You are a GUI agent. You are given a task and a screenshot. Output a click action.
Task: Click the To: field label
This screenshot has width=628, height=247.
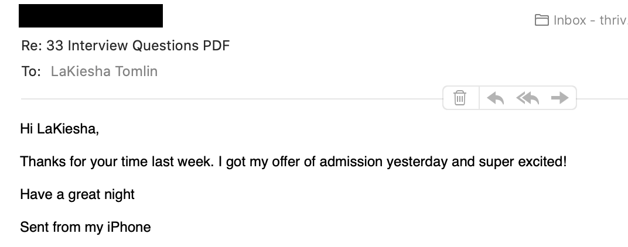pyautogui.click(x=31, y=71)
